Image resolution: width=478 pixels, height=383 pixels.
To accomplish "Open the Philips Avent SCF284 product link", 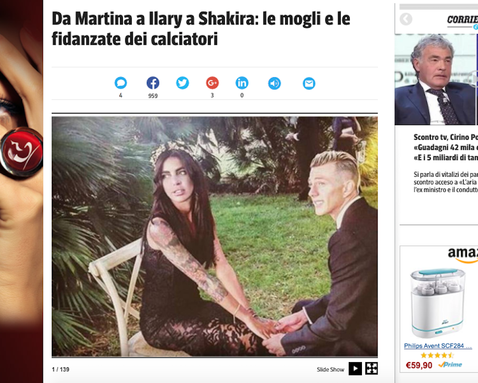I will coord(438,346).
